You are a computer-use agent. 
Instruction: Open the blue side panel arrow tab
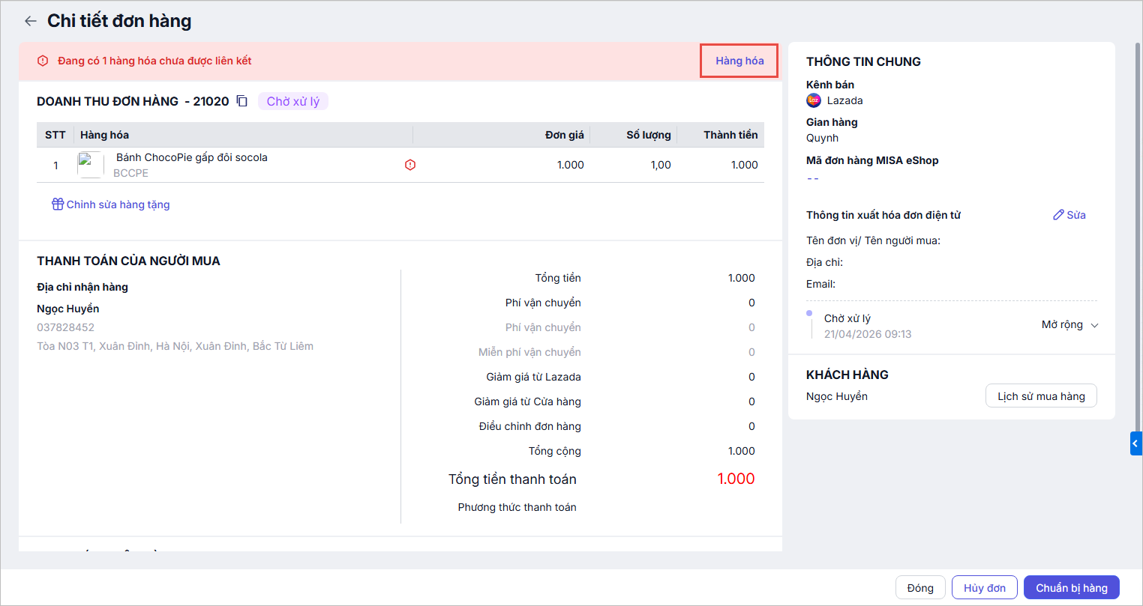coord(1135,443)
